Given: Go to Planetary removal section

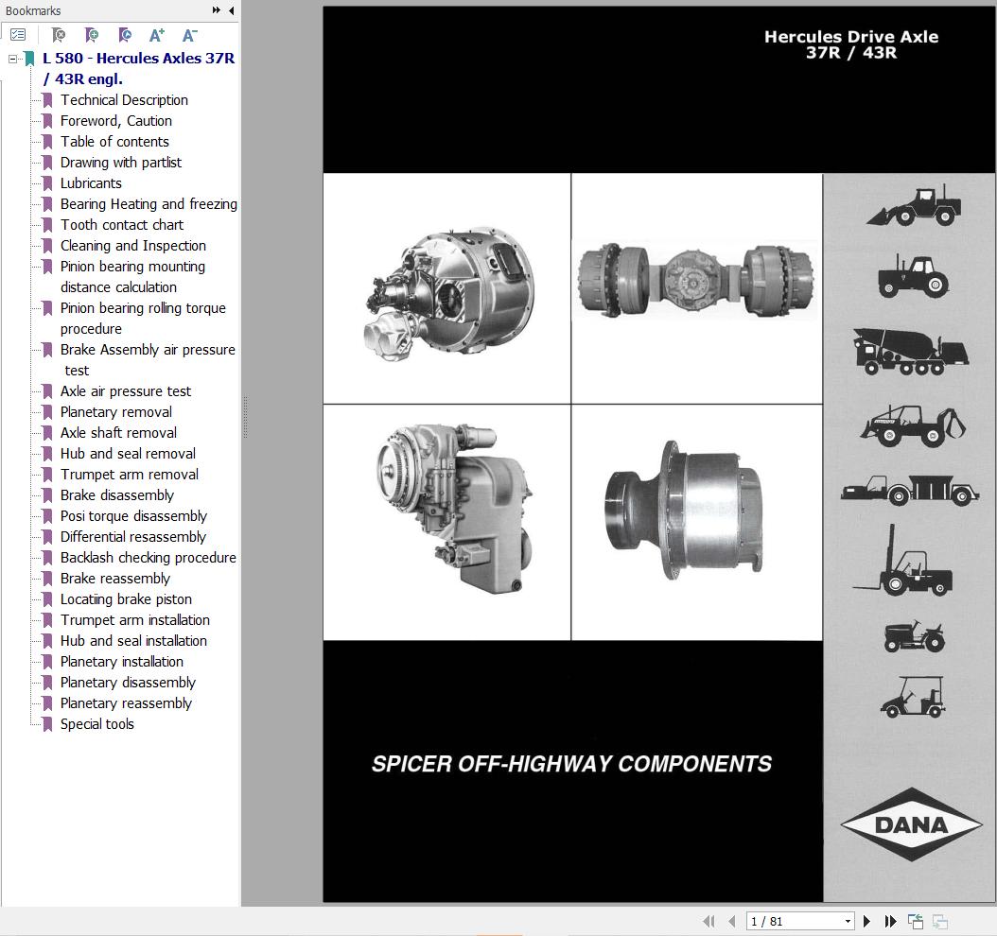Looking at the screenshot, I should (x=115, y=411).
